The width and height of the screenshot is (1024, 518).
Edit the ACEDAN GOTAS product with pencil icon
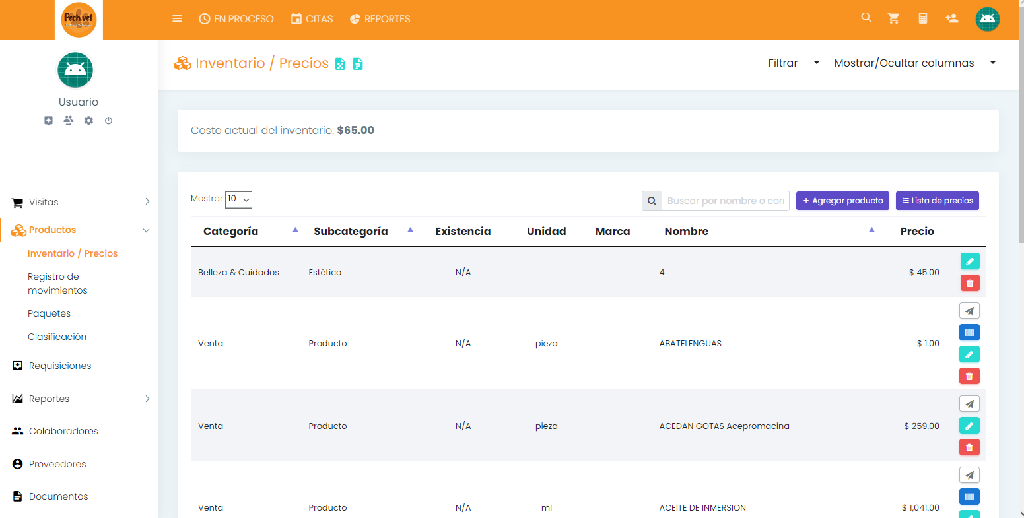969,426
